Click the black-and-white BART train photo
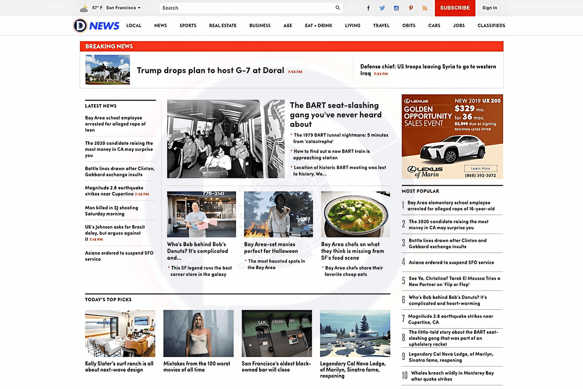Screen dimensions: 583x389 coord(226,139)
